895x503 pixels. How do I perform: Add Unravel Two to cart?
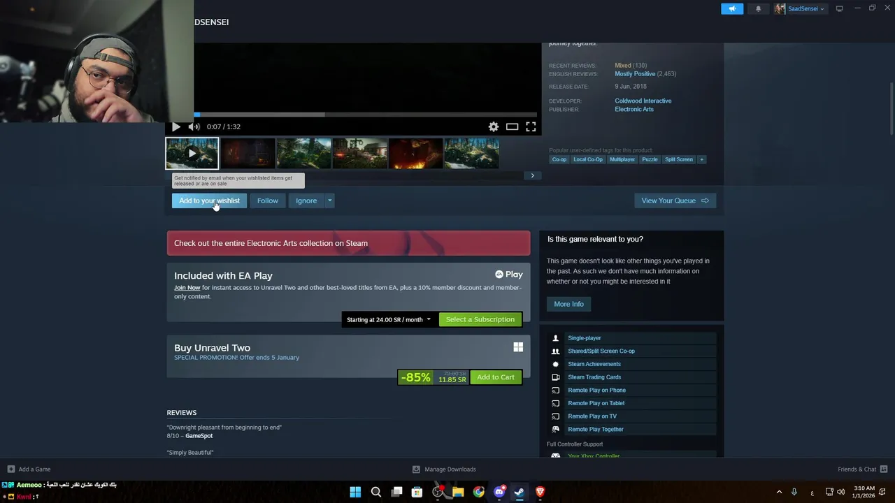pyautogui.click(x=496, y=377)
